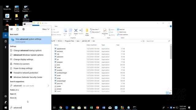Open Mail app from the taskbar
Image resolution: width=196 pixels, height=110 pixels.
pyautogui.click(x=110, y=108)
